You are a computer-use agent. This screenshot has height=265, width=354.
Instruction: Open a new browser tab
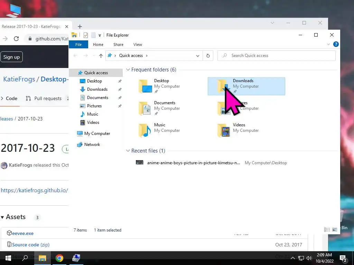(x=80, y=27)
